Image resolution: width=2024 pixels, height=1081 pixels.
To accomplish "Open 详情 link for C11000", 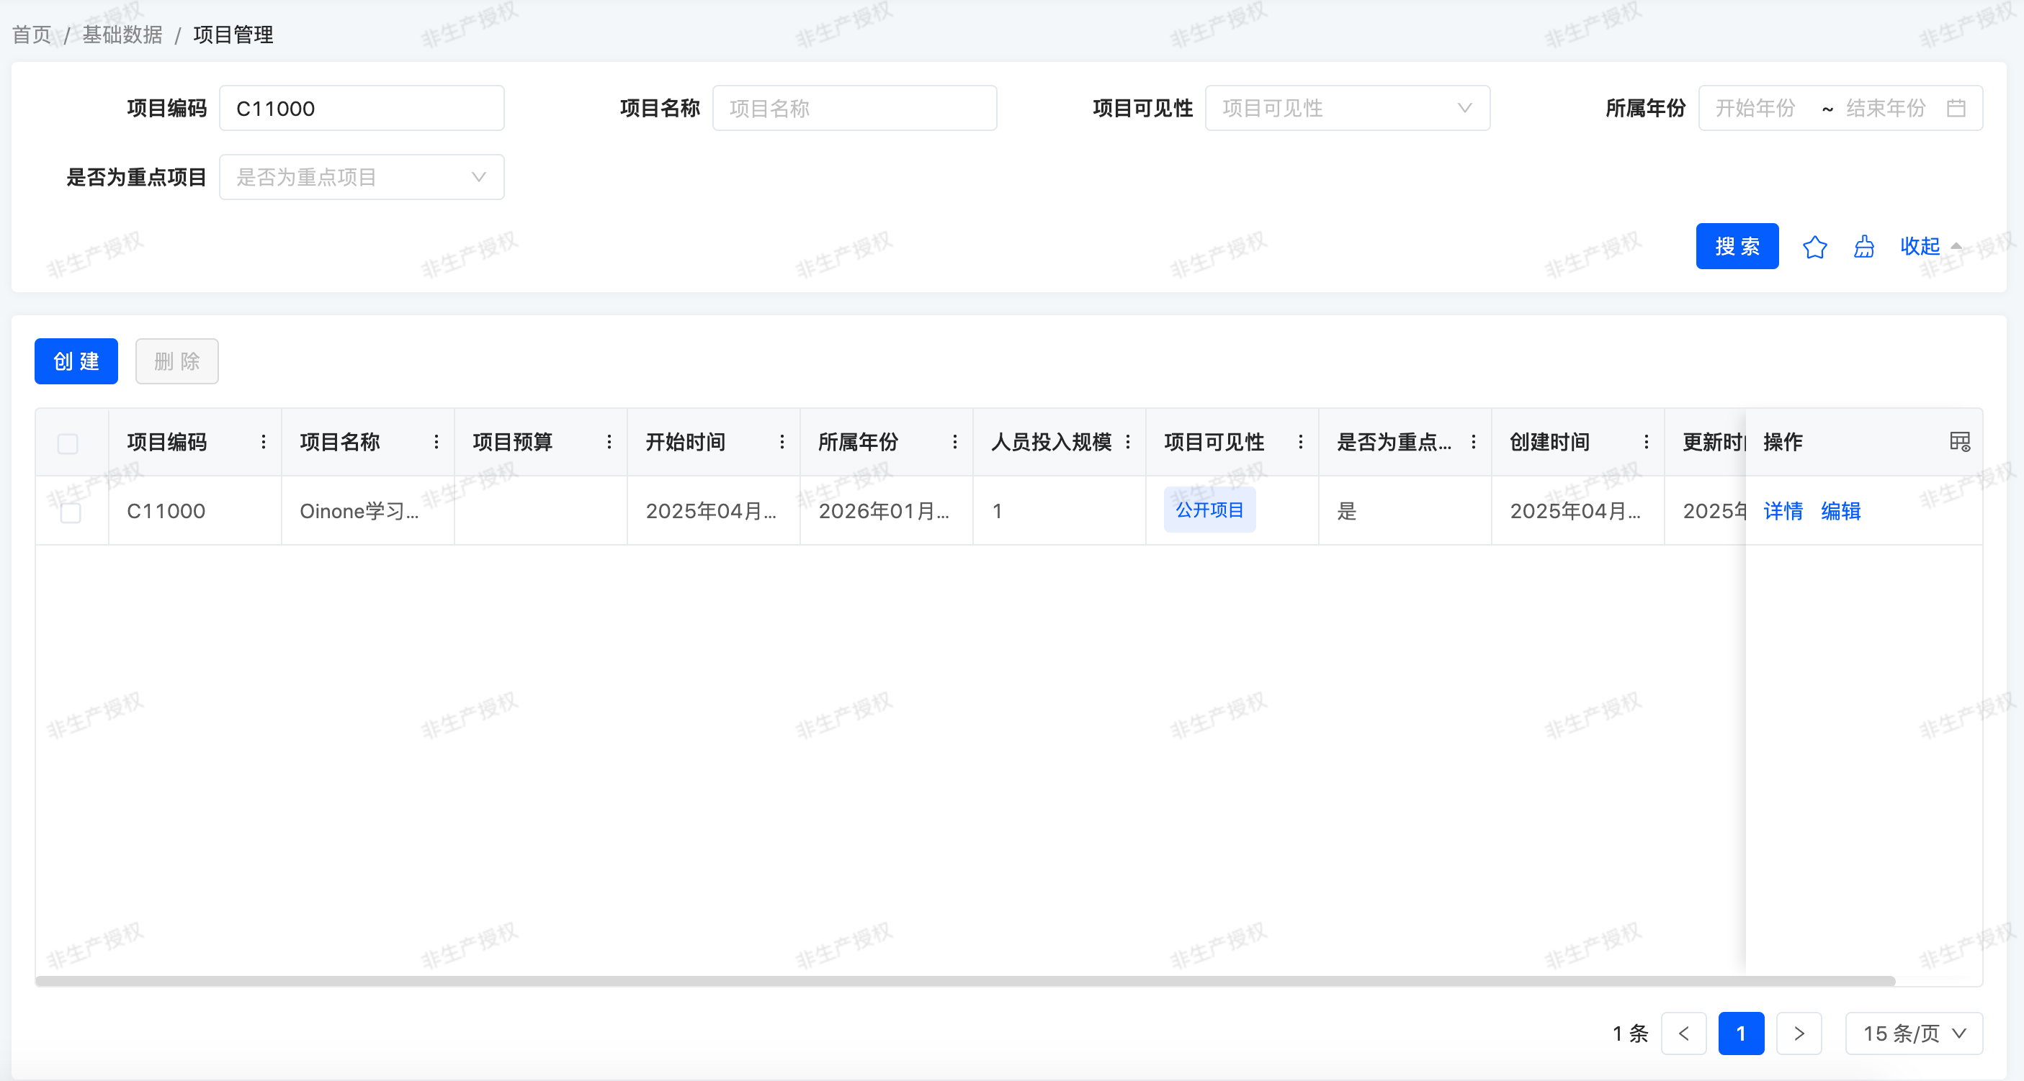I will click(x=1783, y=511).
